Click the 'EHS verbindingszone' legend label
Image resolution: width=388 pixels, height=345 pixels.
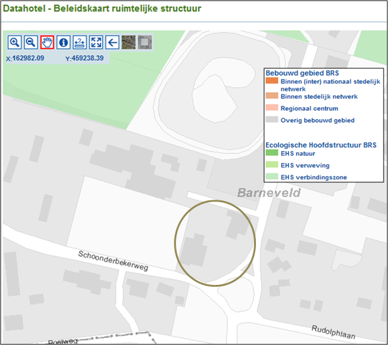click(x=314, y=177)
